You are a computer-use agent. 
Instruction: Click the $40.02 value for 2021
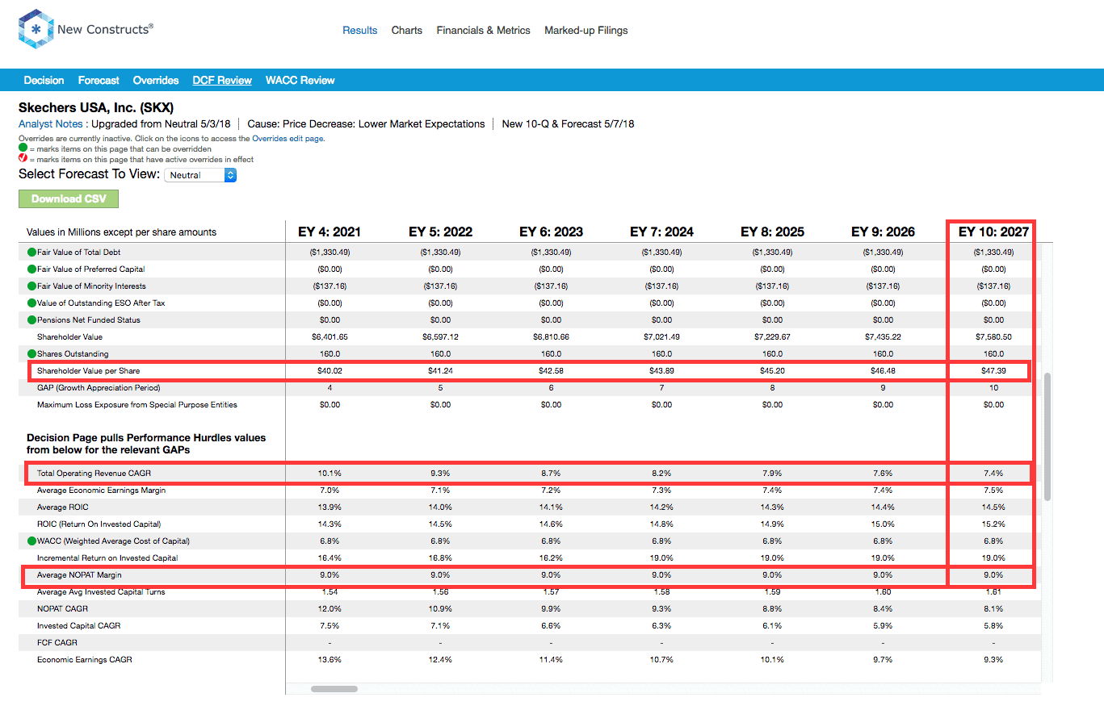tap(330, 371)
